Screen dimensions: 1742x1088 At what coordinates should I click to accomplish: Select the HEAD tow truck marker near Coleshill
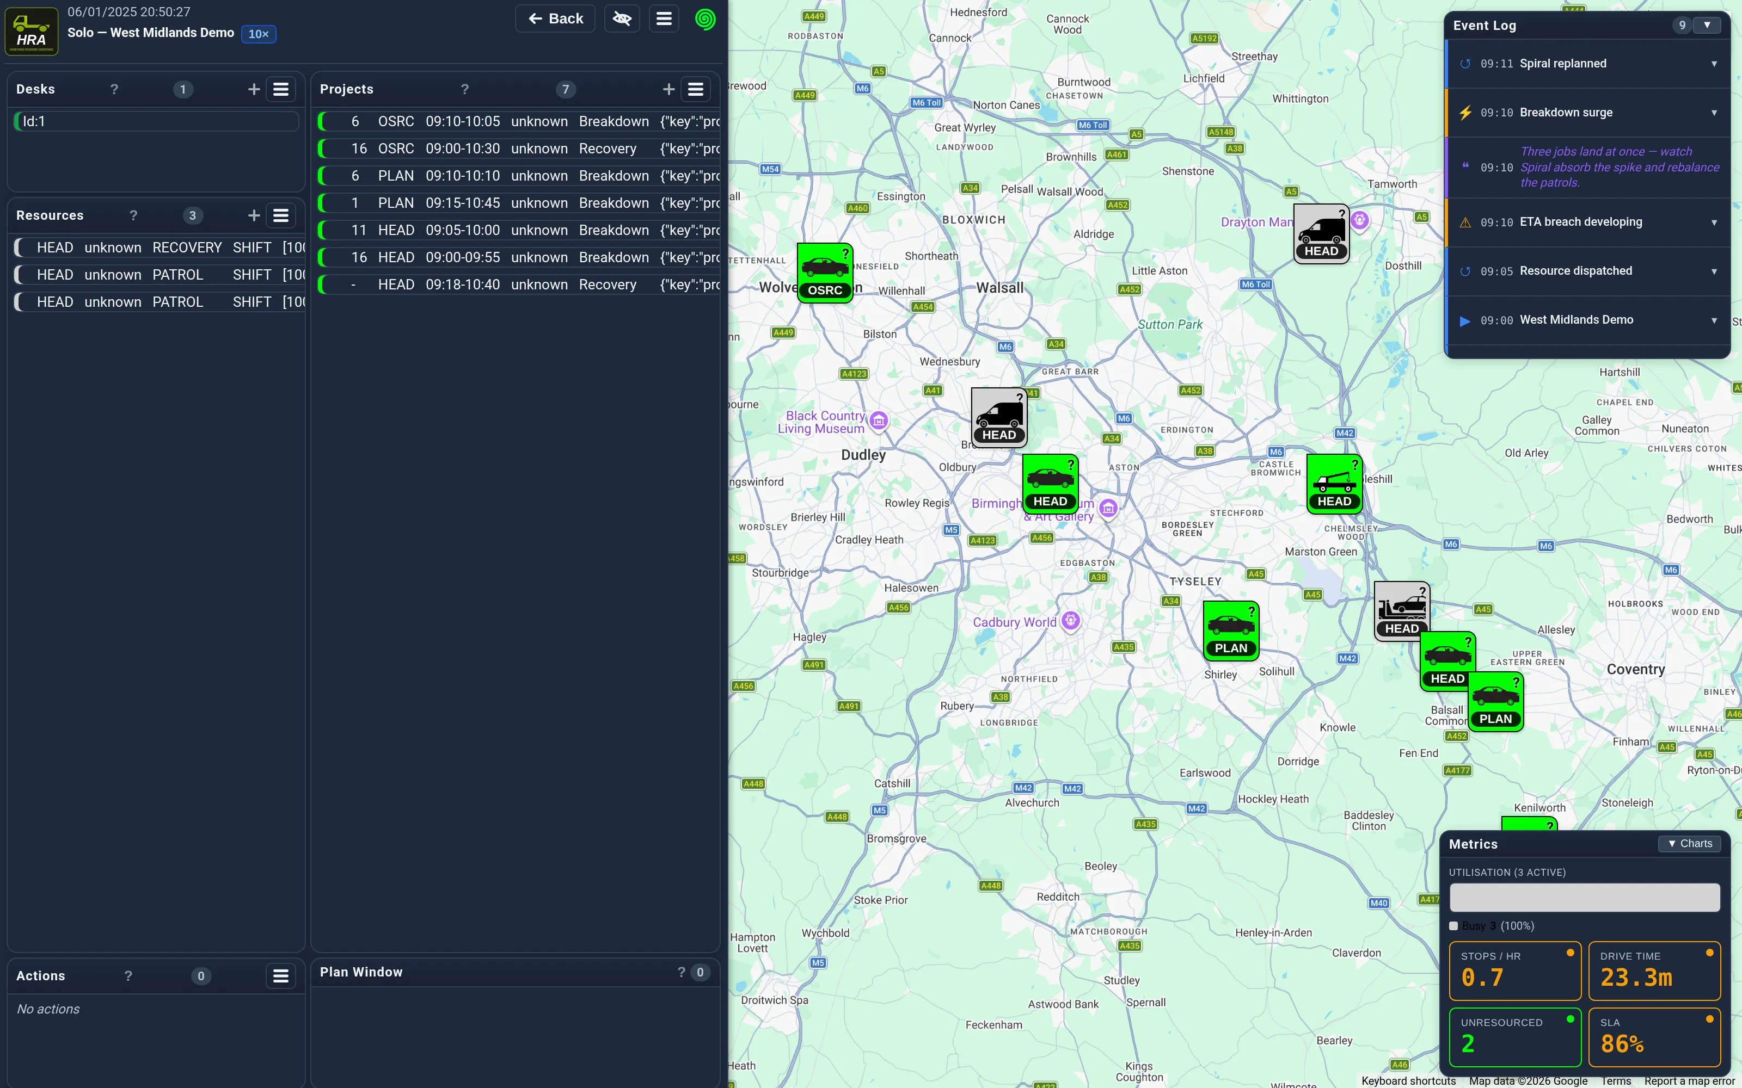click(x=1335, y=484)
